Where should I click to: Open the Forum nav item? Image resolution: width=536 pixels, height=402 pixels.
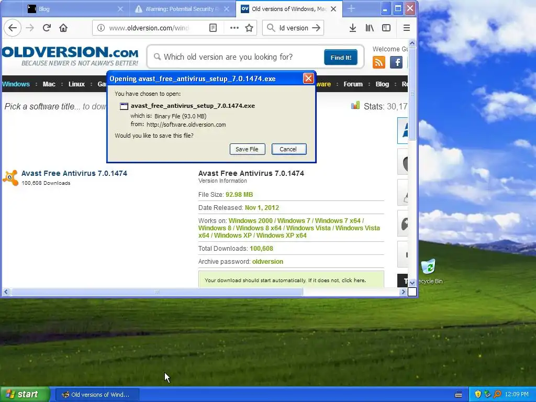coord(353,84)
